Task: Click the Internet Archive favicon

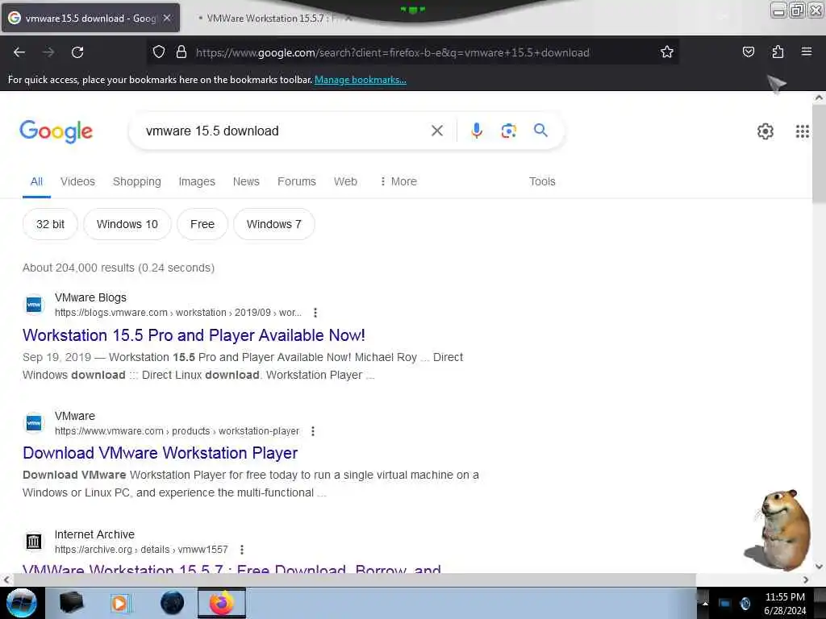Action: [34, 541]
